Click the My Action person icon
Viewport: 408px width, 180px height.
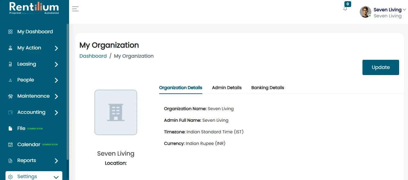coord(10,48)
